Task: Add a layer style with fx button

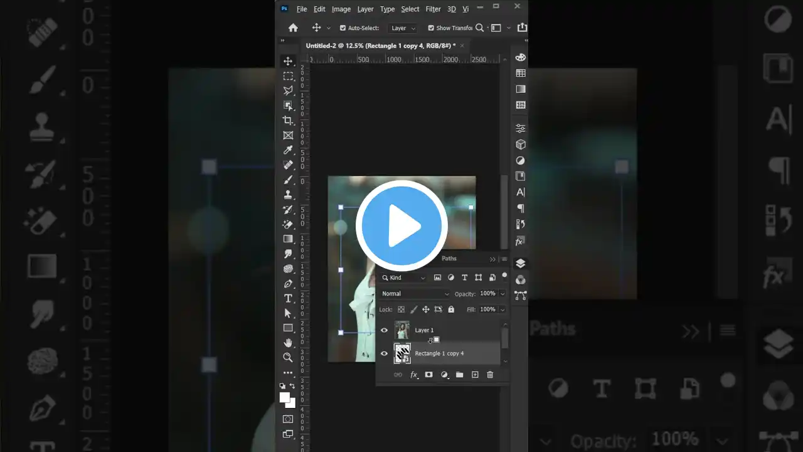Action: (x=414, y=375)
